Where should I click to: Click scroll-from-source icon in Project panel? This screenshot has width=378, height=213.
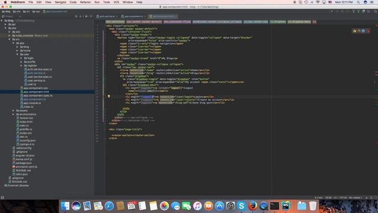76,17
